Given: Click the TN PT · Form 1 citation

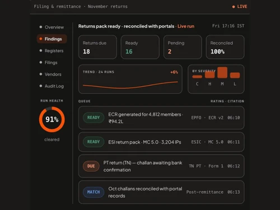Looking at the screenshot, I should tap(206, 166).
